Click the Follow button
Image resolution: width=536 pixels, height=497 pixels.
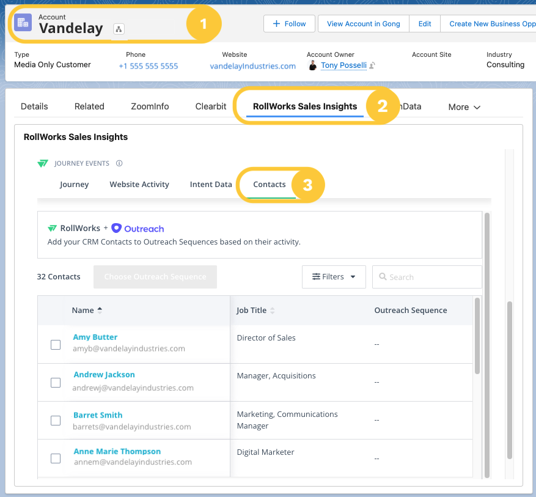(x=289, y=24)
